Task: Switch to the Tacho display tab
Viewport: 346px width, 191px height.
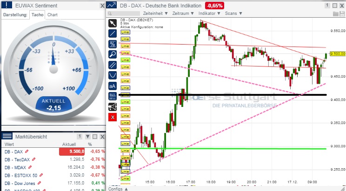Action: click(37, 15)
